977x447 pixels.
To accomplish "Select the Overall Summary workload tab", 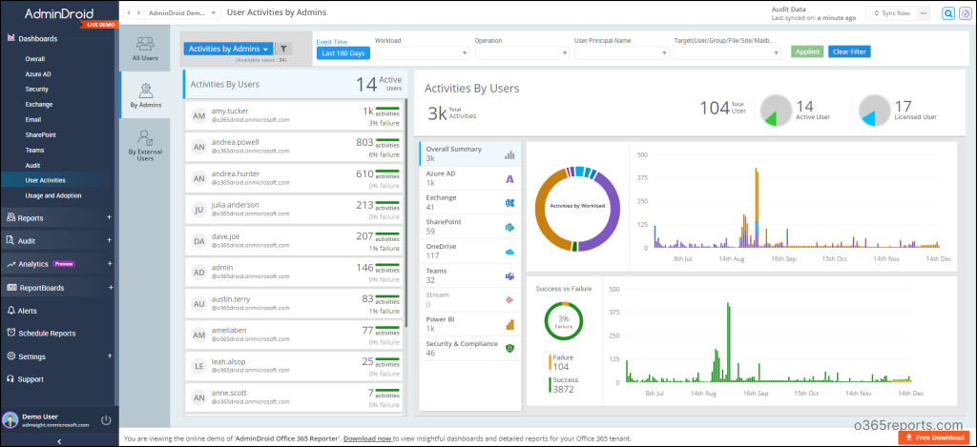I will tap(470, 153).
